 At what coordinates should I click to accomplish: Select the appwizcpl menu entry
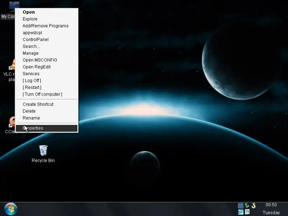(47, 32)
